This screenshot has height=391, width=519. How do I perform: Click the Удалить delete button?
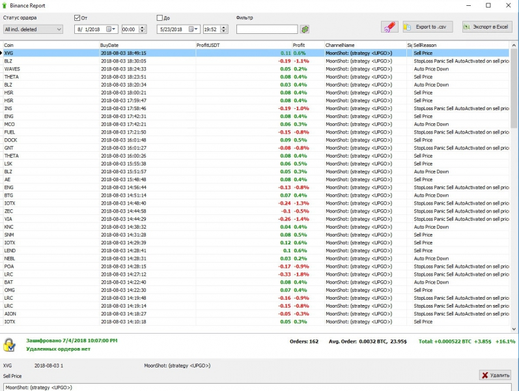(495, 375)
